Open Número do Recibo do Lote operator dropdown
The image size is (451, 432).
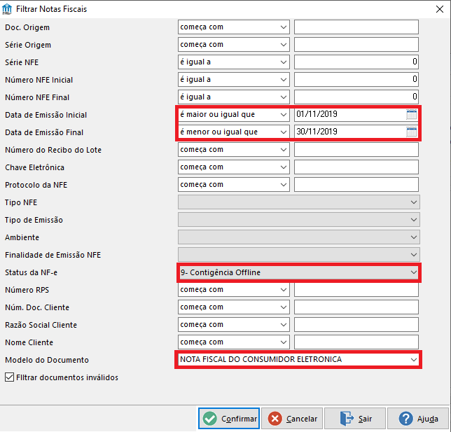click(234, 150)
